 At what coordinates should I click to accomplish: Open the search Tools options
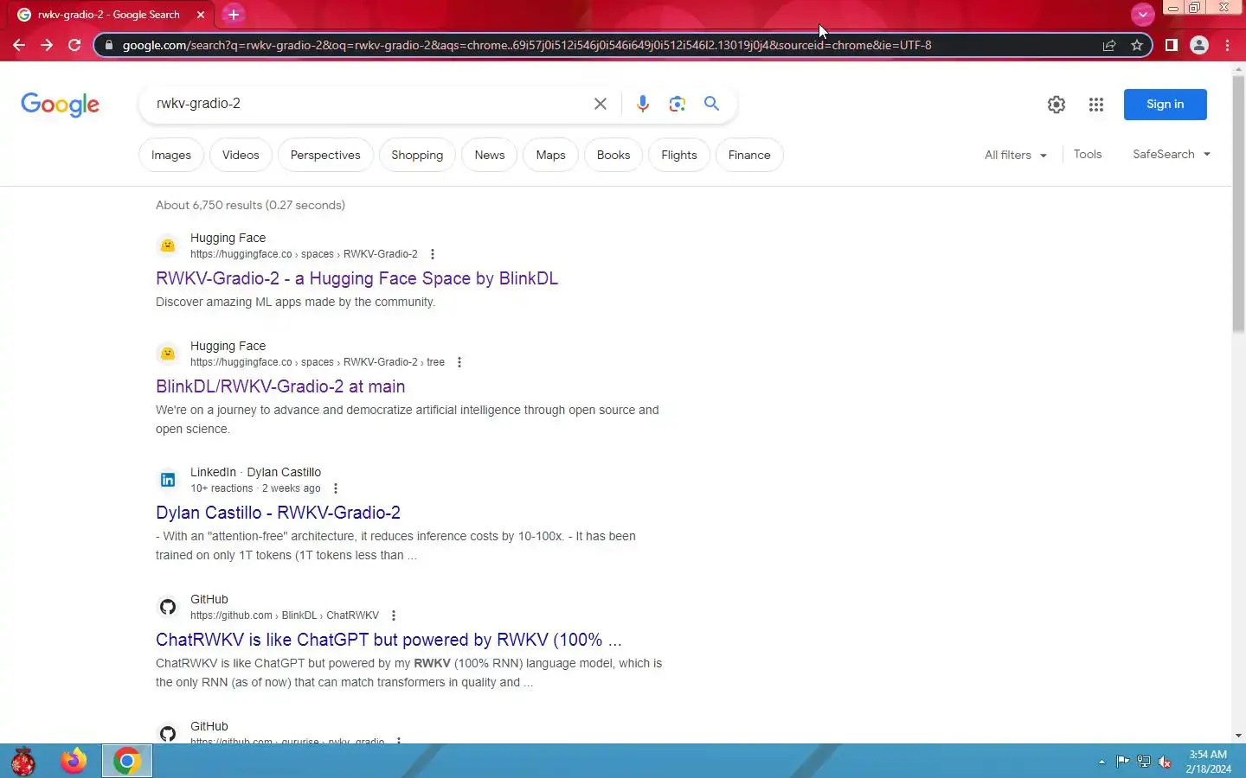click(1088, 154)
